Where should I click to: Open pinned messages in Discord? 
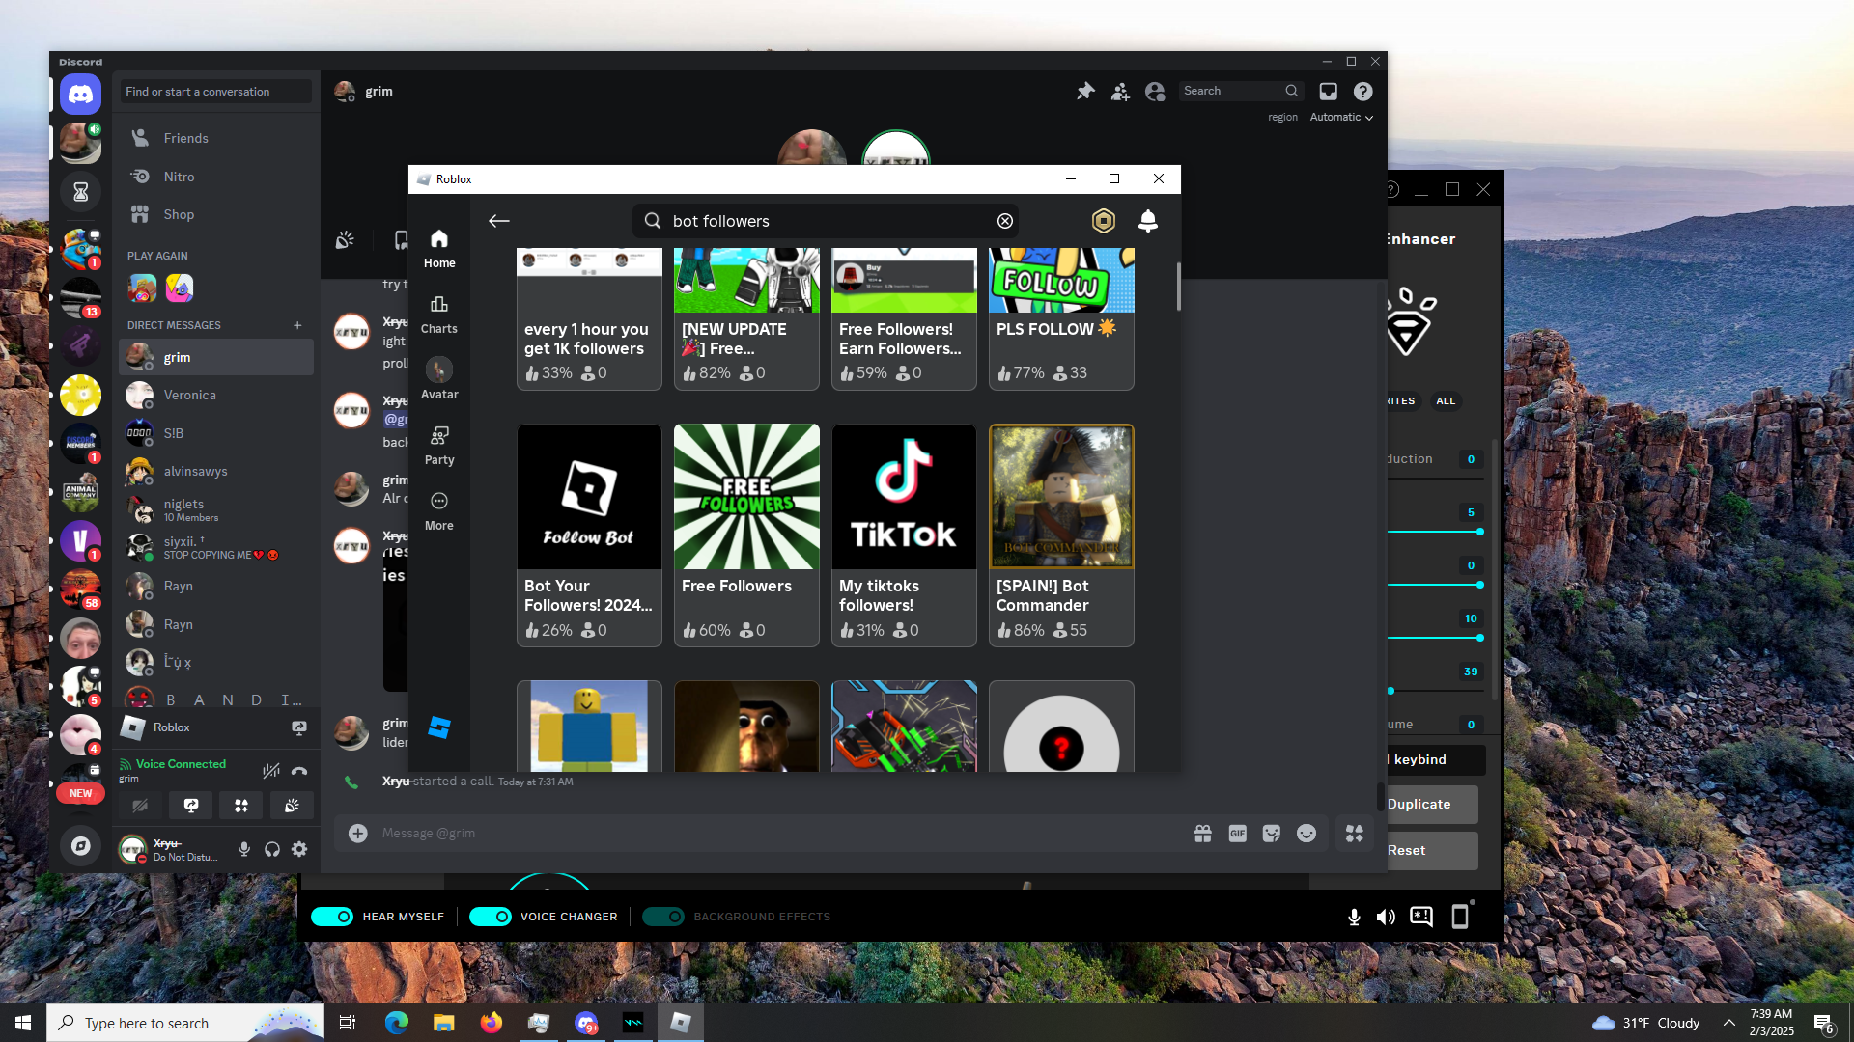click(1085, 92)
